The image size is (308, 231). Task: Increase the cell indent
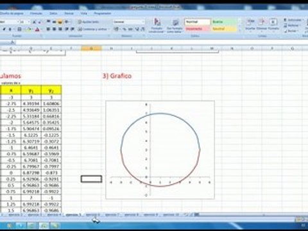(x=73, y=29)
